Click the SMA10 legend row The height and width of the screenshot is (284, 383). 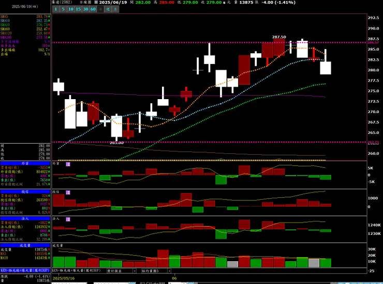25,21
